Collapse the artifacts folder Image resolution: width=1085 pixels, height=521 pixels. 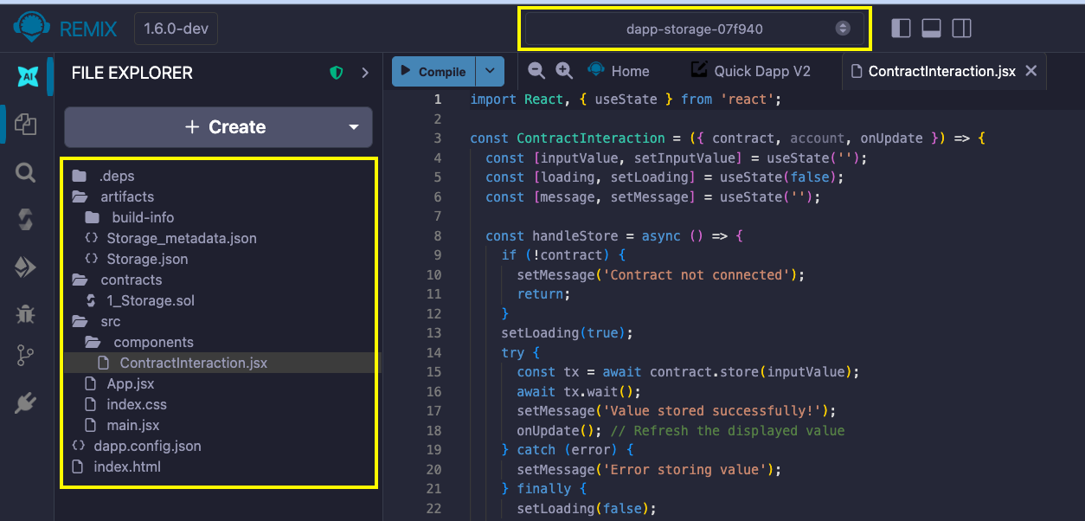pyautogui.click(x=113, y=196)
